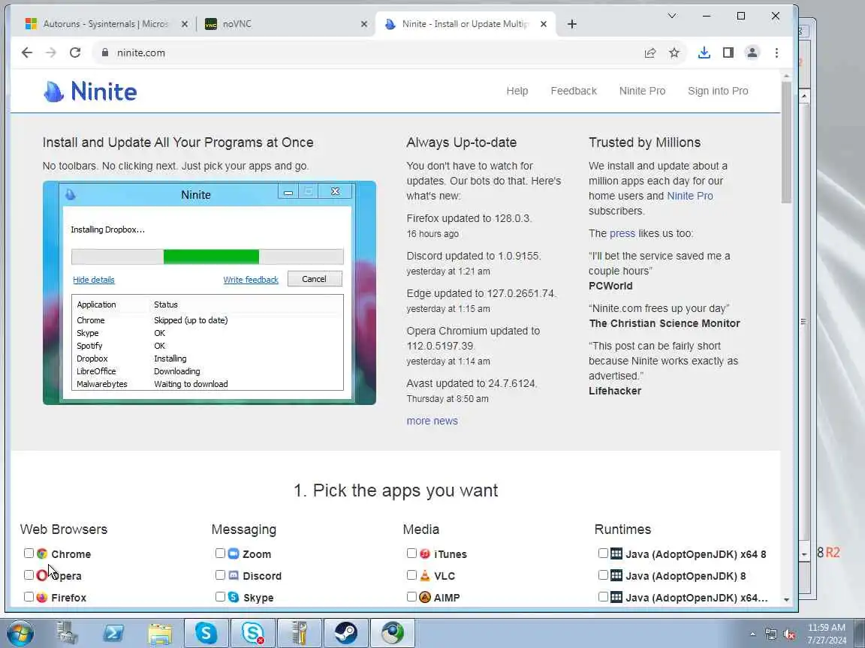Click the iTunes app icon in Media
The width and height of the screenshot is (865, 648).
tap(425, 553)
